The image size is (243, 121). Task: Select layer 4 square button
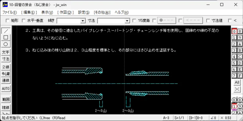coord(234,57)
